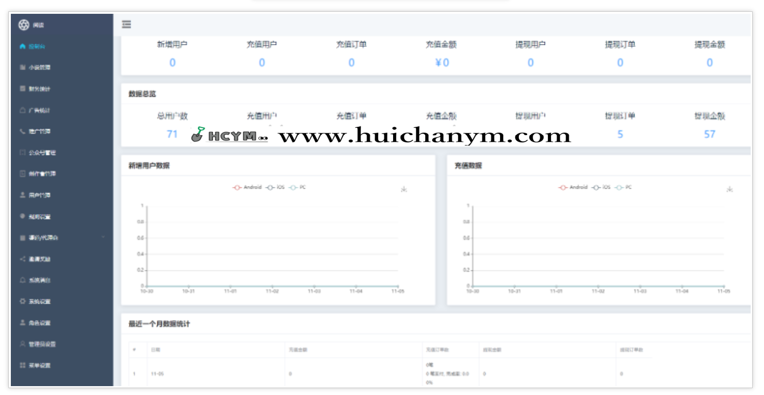Open 小说管理 in the sidebar
The height and width of the screenshot is (395, 764).
[x=39, y=68]
